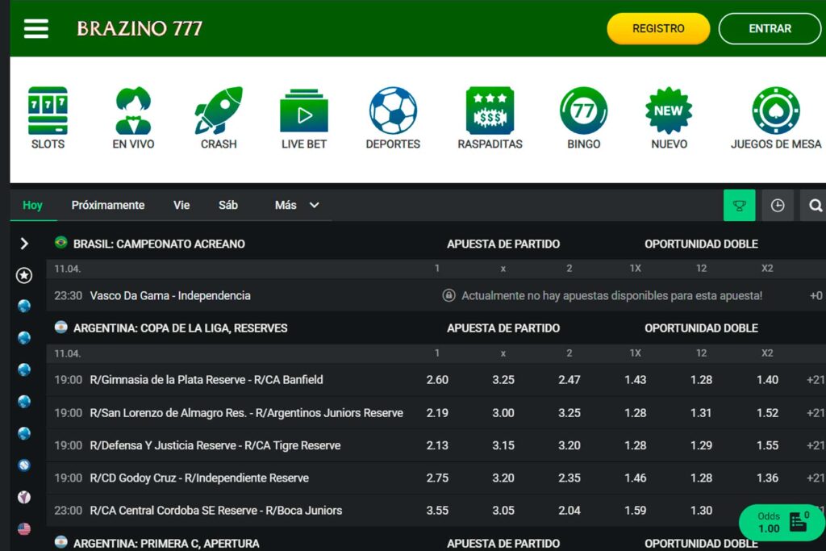
Task: Click the green trophy leagues icon
Action: pyautogui.click(x=739, y=206)
